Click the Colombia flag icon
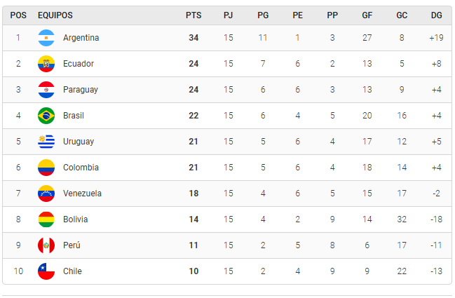The width and height of the screenshot is (455, 298). point(46,168)
